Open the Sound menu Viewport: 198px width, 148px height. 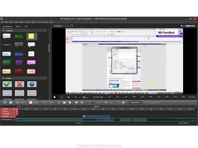28,22
